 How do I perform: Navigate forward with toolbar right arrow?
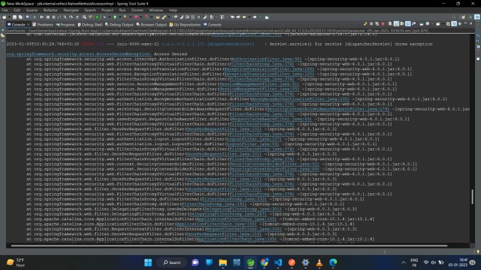click(254, 17)
